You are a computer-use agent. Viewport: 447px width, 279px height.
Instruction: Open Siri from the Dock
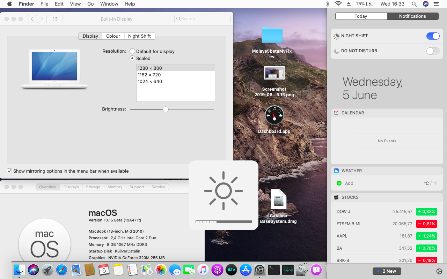(x=34, y=270)
